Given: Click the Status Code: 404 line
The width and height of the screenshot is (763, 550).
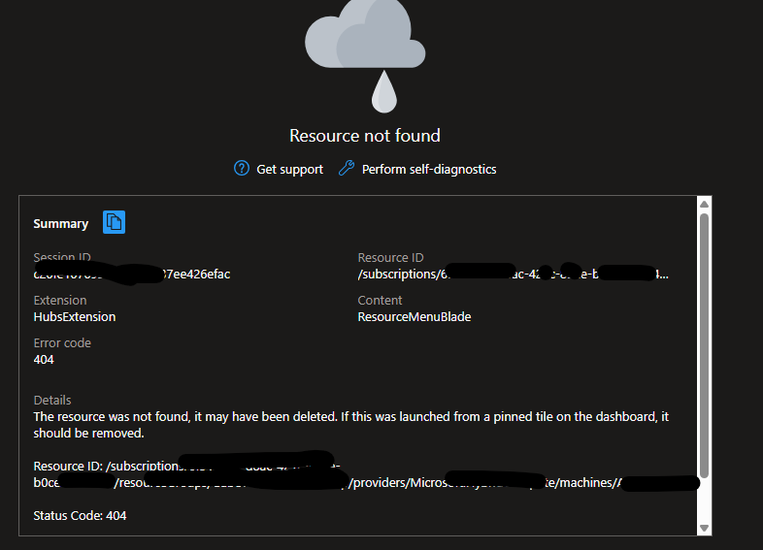Looking at the screenshot, I should coord(80,515).
